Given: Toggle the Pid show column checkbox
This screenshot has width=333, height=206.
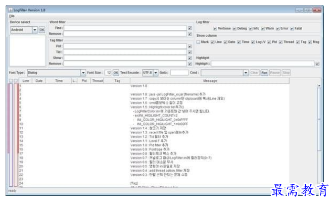Looking at the screenshot, I should 269,42.
